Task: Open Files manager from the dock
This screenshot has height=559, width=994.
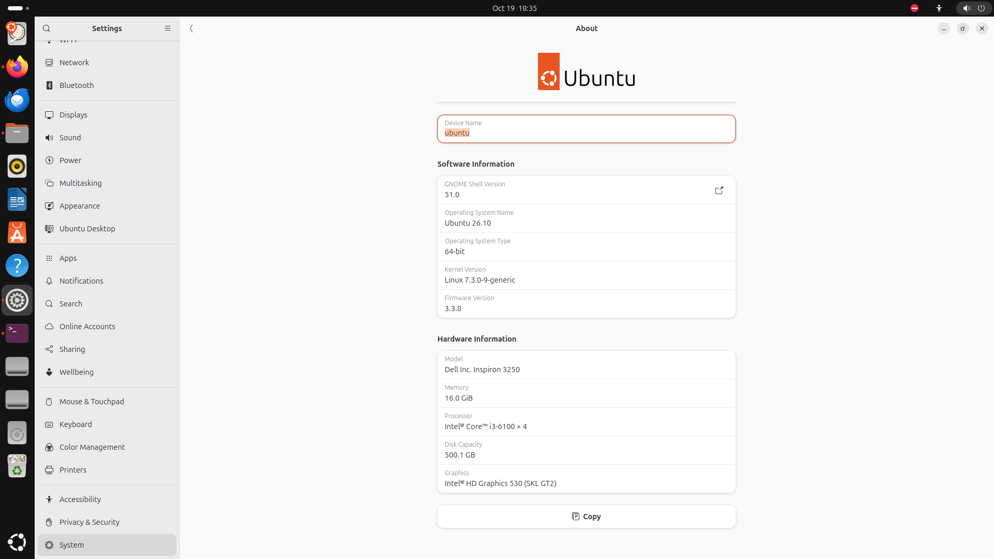Action: 17,133
